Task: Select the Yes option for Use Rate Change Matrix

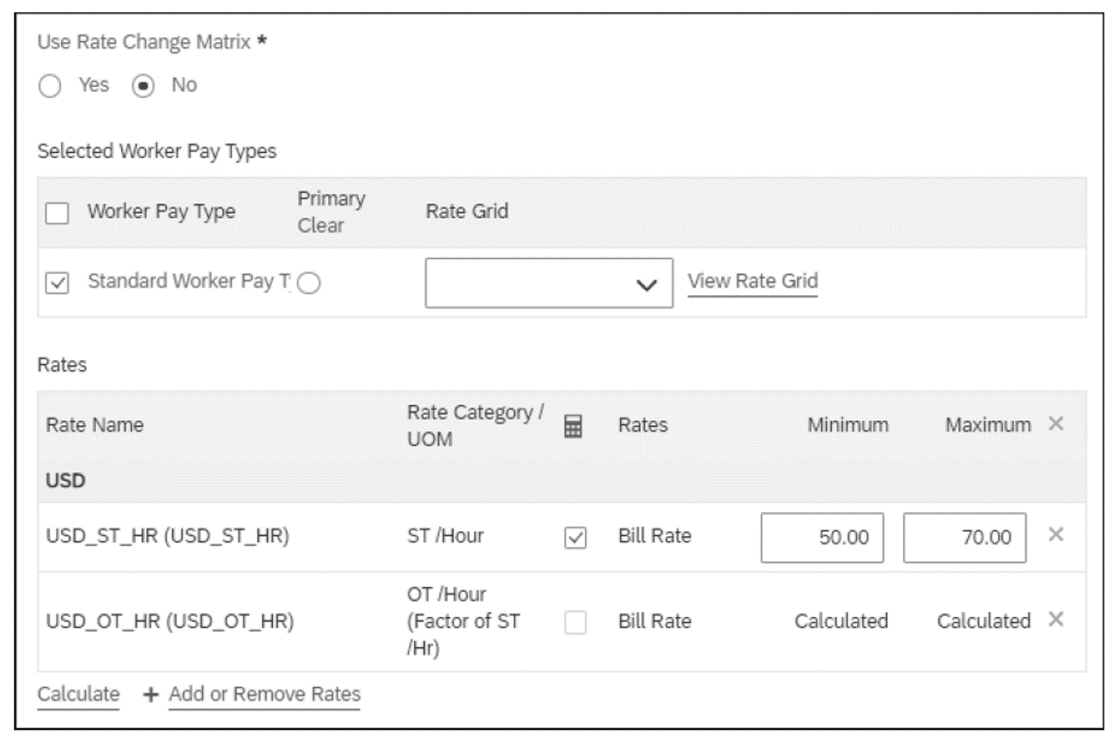Action: (x=50, y=86)
